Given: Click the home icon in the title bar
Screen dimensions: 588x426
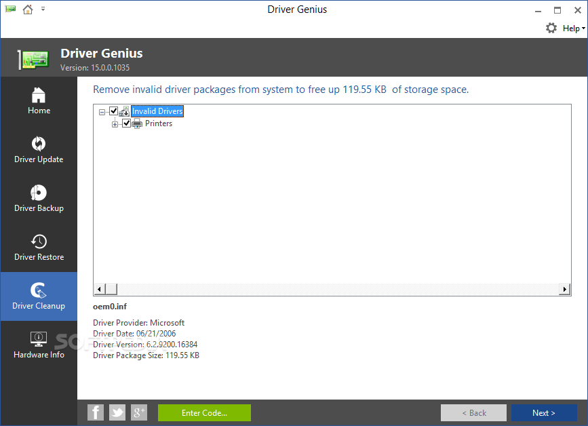Looking at the screenshot, I should coord(27,9).
